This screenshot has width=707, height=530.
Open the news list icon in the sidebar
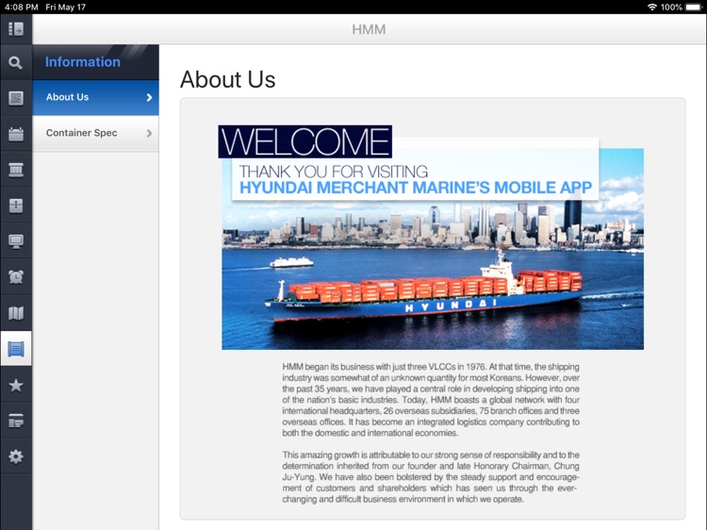click(x=16, y=421)
